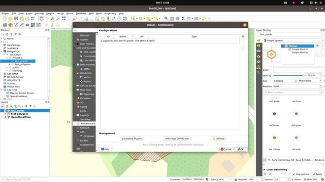Image resolution: width=325 pixels, height=182 pixels.
Task: Click the Options dialog search field
Action: click(x=85, y=30)
